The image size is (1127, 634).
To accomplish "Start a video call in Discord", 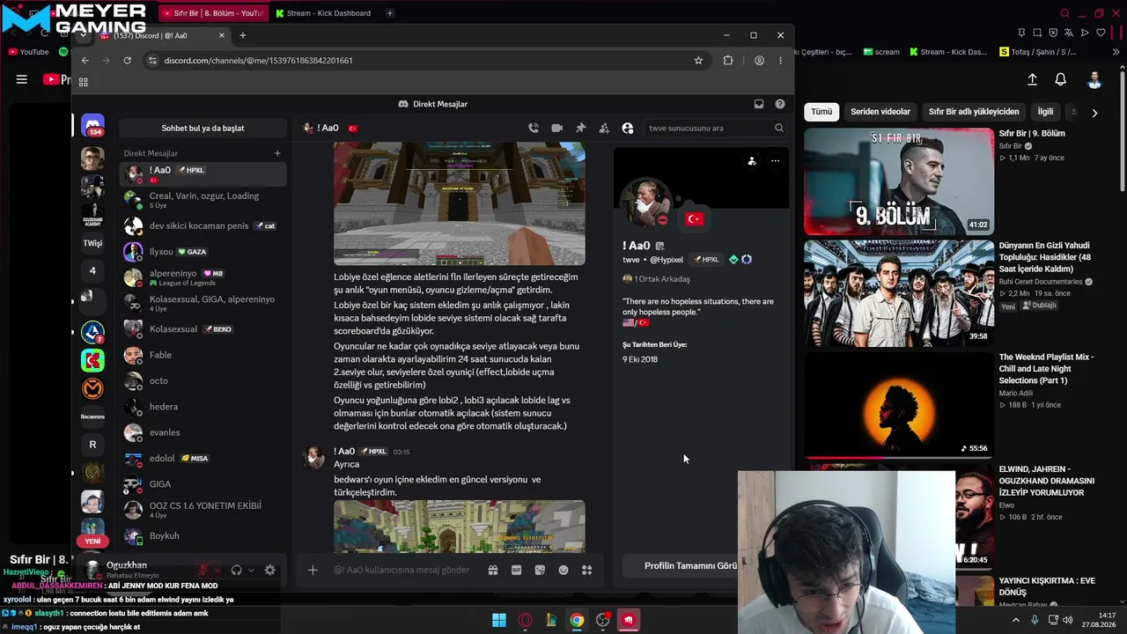I will 557,128.
